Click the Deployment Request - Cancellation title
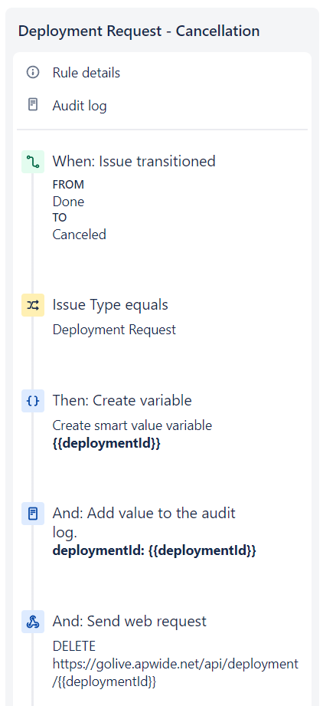Image resolution: width=323 pixels, height=706 pixels. click(x=139, y=31)
